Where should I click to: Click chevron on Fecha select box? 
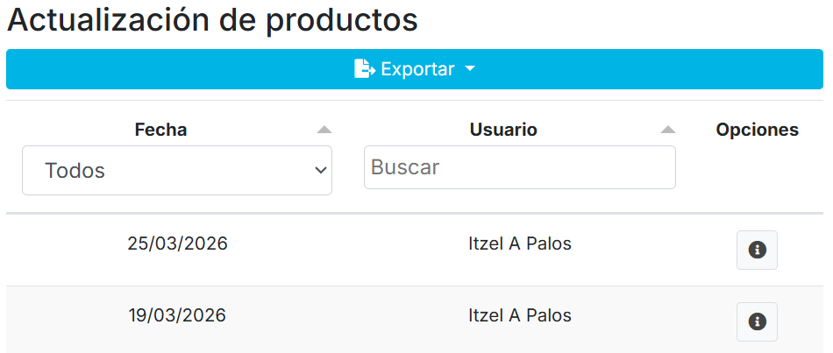320,170
